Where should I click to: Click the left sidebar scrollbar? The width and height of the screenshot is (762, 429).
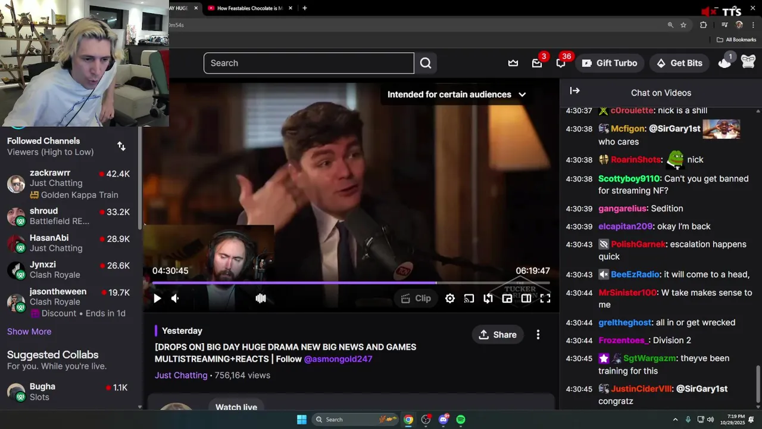point(140,179)
